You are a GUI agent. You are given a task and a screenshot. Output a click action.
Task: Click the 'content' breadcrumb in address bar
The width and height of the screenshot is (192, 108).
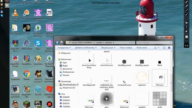99,43
